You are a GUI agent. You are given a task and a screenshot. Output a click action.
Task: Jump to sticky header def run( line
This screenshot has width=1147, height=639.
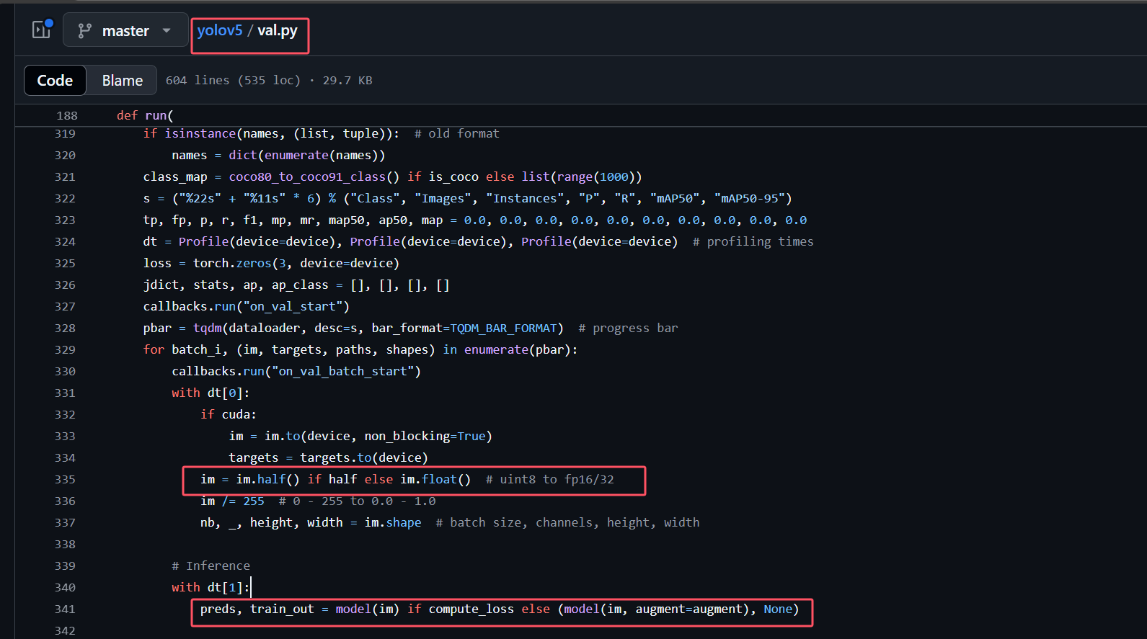click(145, 115)
